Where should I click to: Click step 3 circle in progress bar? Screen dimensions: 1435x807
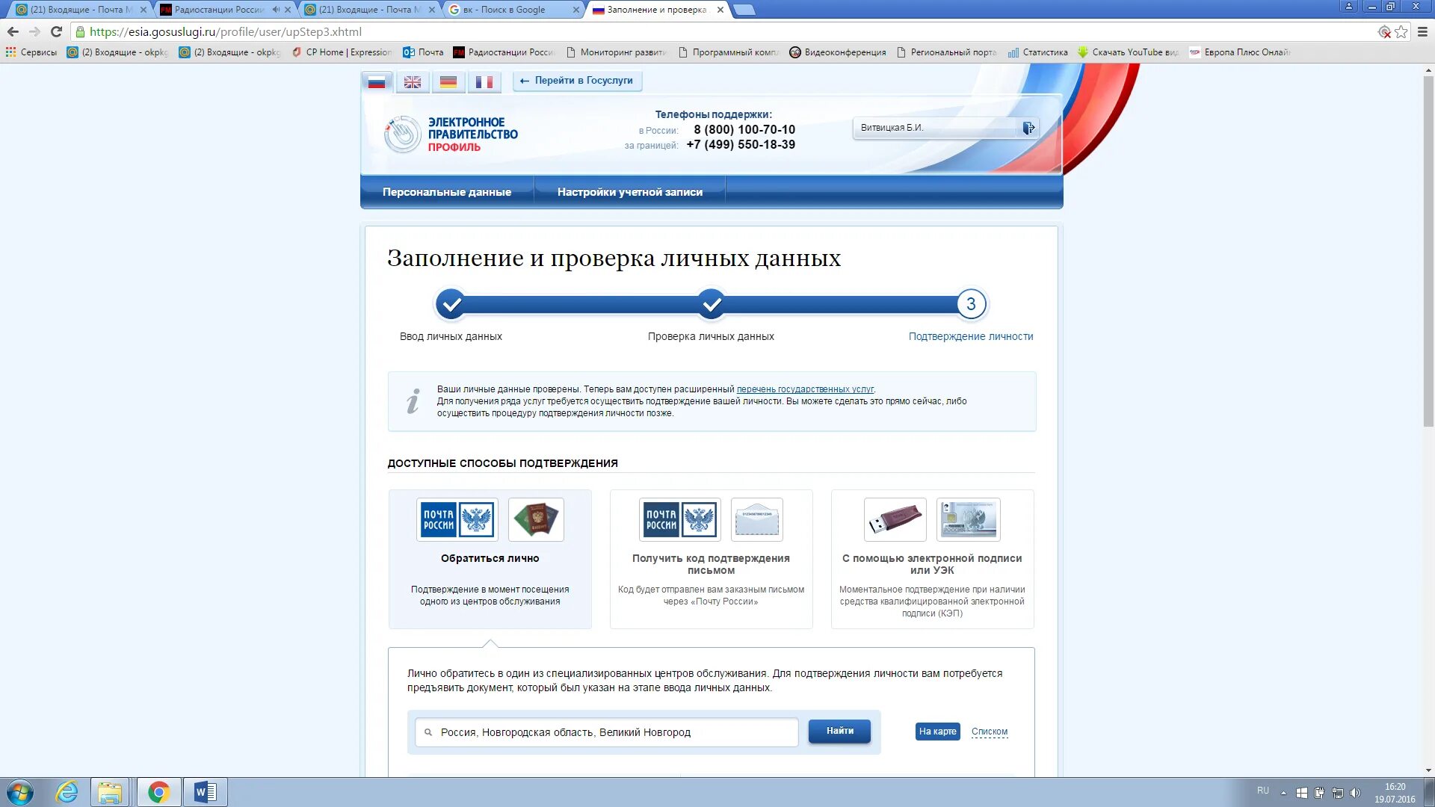[971, 304]
